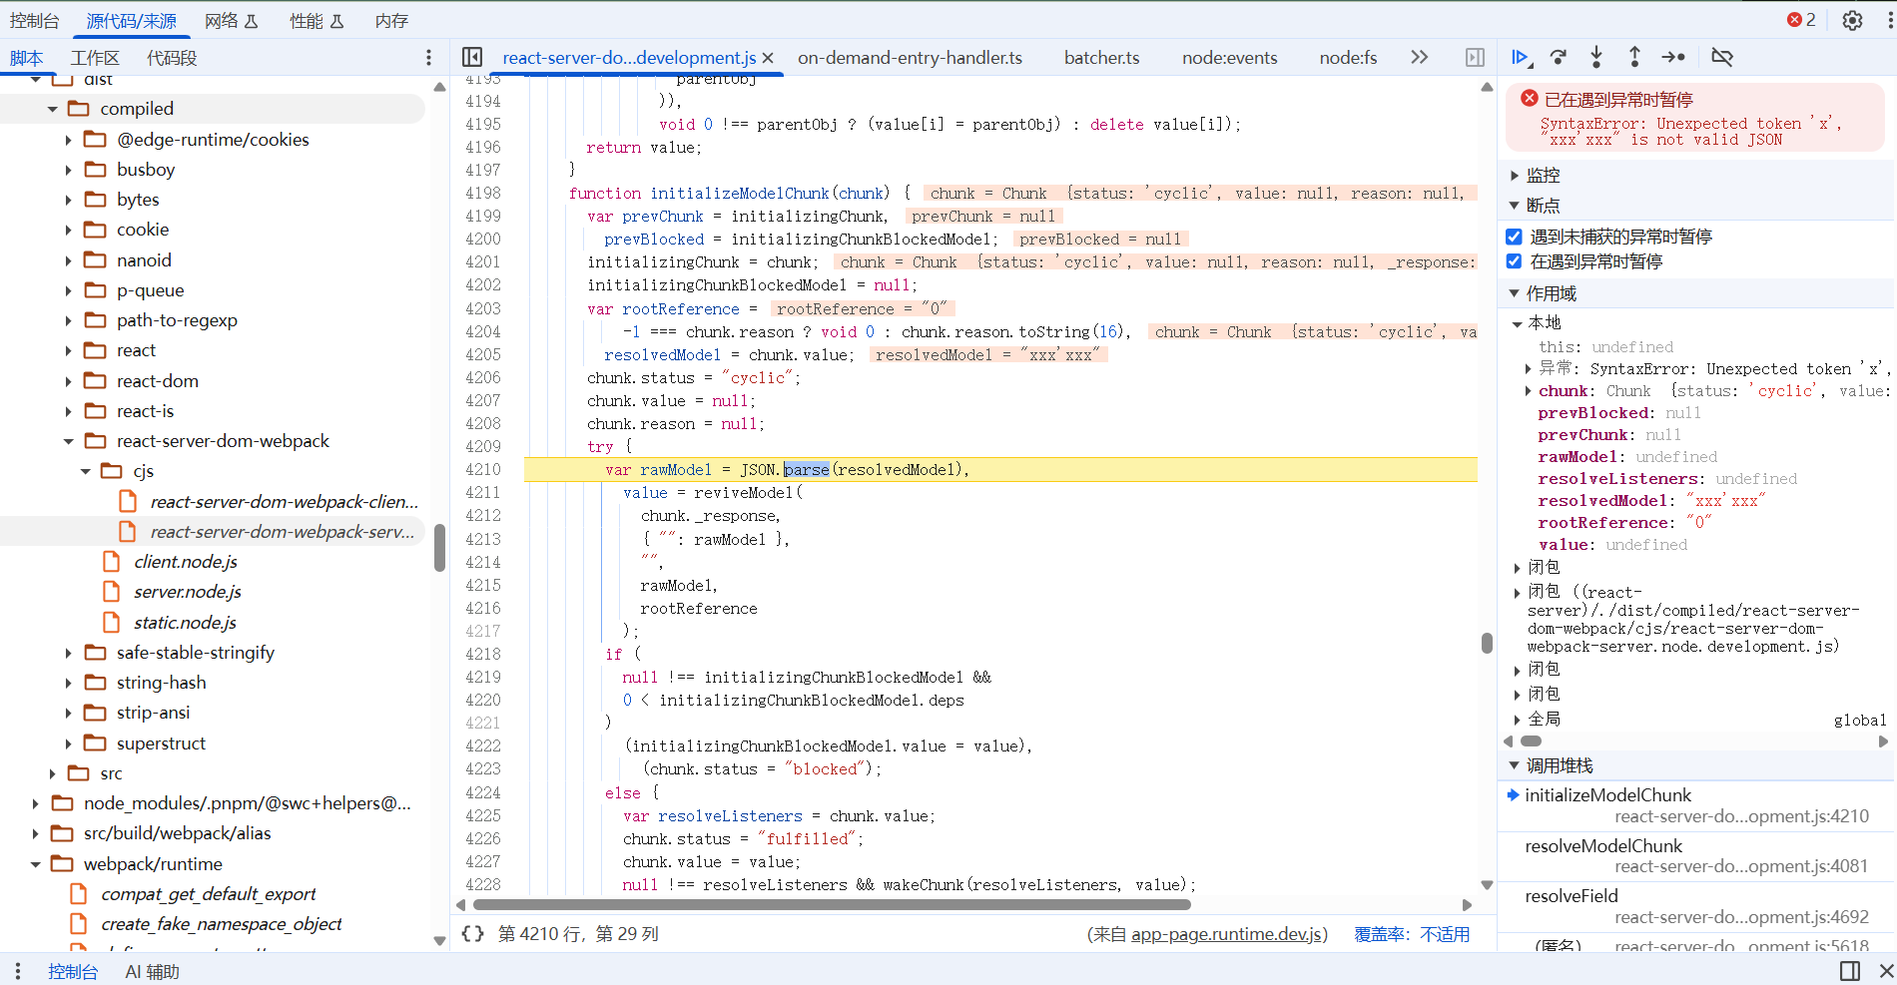Open DevTools settings gear
This screenshot has width=1897, height=985.
coord(1852,21)
